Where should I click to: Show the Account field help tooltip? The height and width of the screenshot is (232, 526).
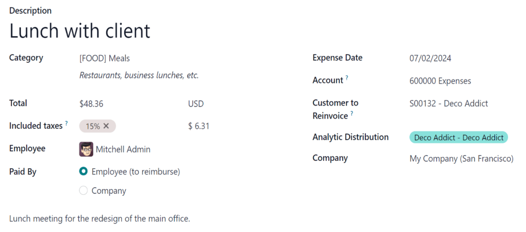tap(347, 78)
